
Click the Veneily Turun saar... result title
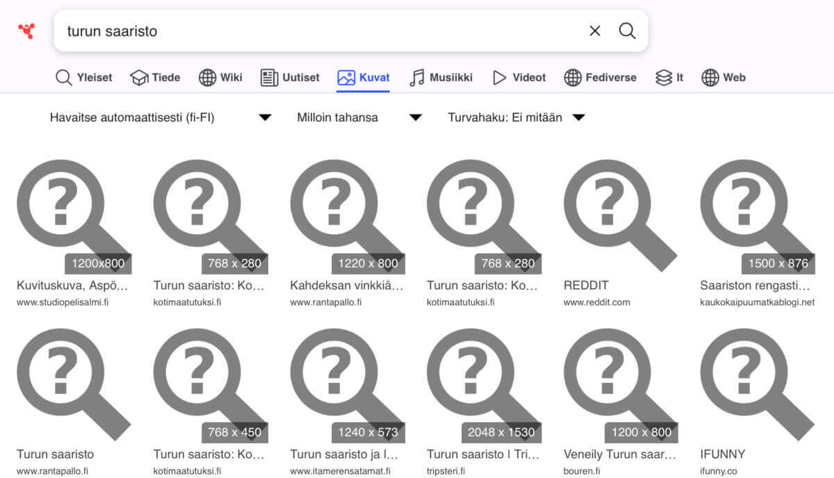(x=620, y=454)
